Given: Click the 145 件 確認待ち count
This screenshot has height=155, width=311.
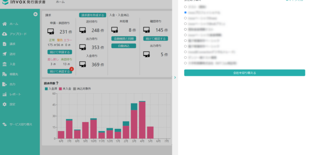Looking at the screenshot, I should 162,30.
